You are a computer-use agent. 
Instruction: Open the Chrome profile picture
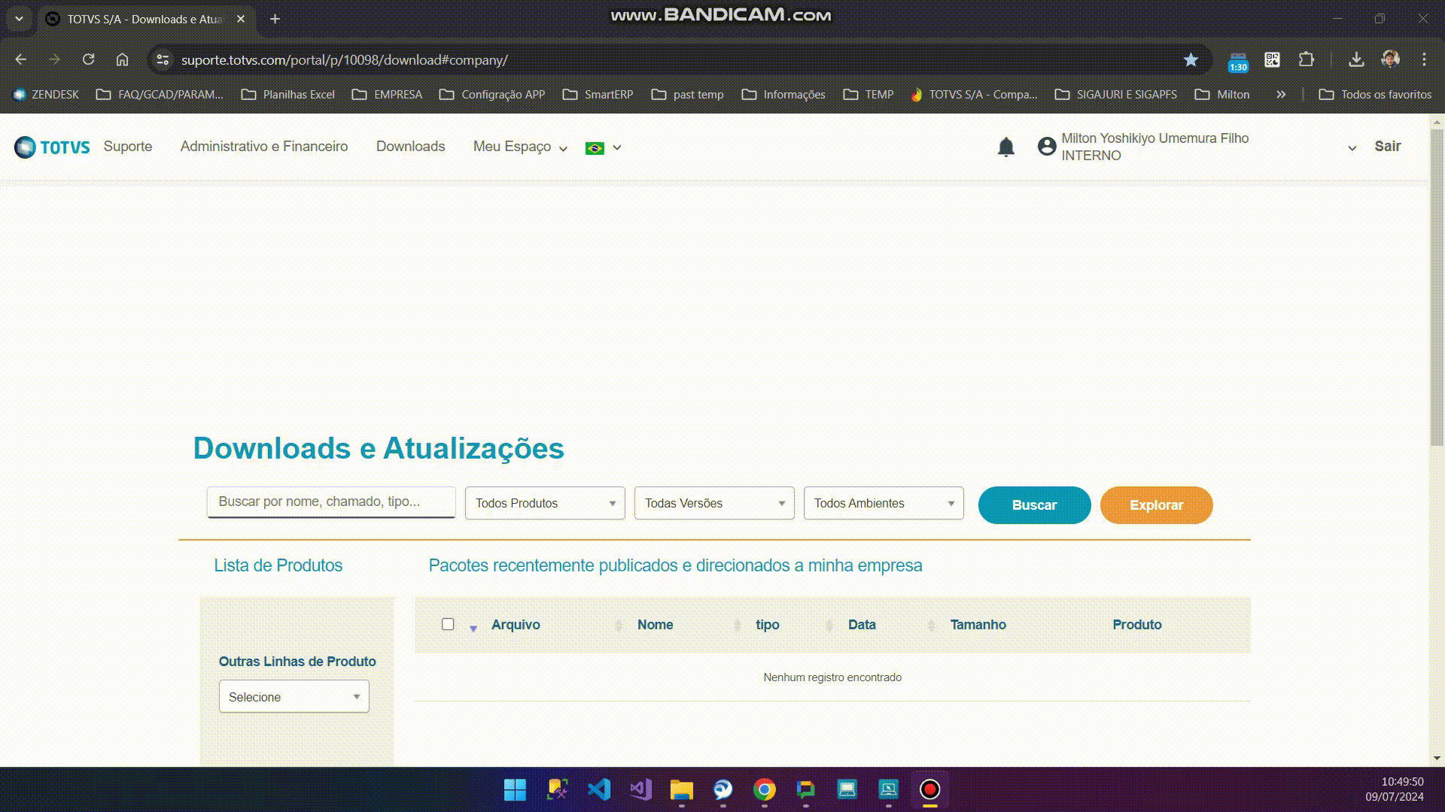(1391, 59)
